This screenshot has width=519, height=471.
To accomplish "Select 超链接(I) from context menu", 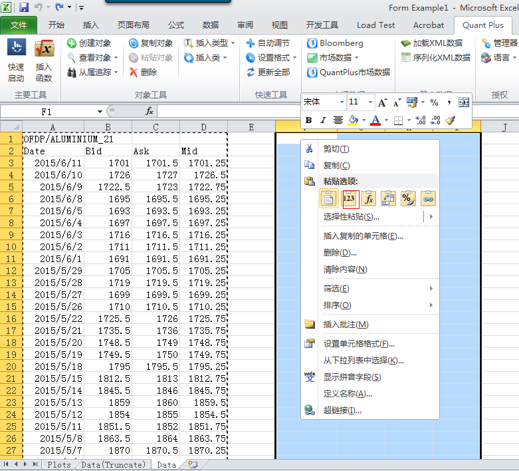I will tap(371, 410).
